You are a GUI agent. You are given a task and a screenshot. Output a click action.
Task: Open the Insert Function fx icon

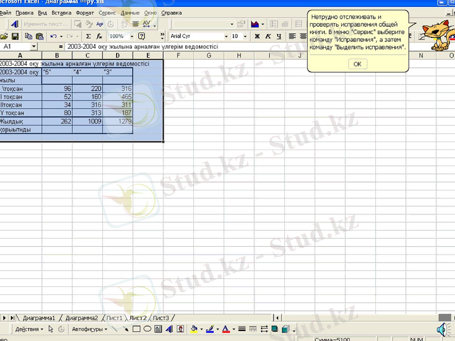point(99,36)
